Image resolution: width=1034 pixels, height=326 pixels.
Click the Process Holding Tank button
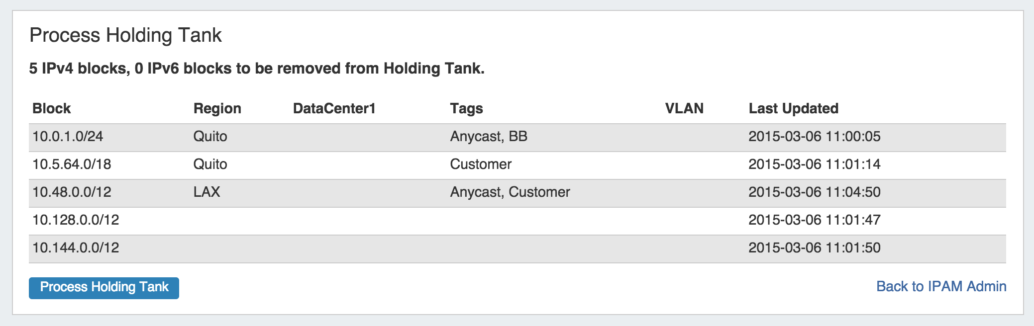coord(104,288)
